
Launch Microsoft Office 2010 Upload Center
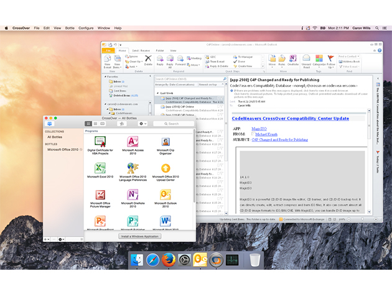(x=166, y=168)
